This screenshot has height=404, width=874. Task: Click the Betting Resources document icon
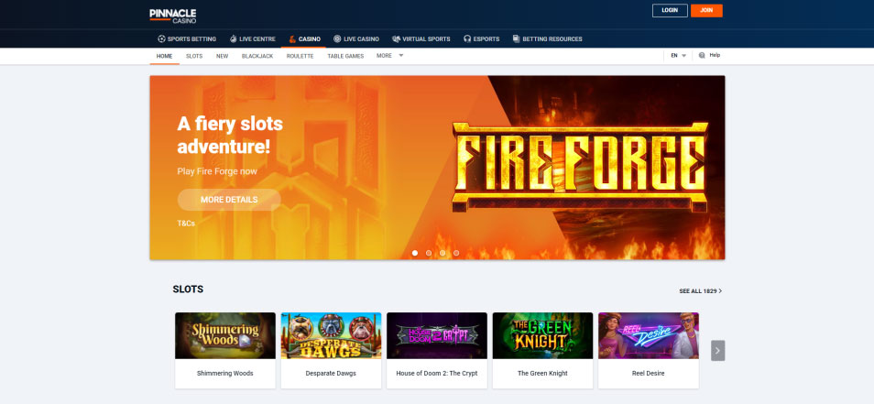click(516, 39)
